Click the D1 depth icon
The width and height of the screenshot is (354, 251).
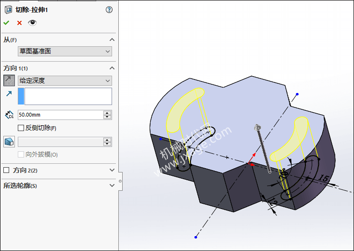coord(9,115)
